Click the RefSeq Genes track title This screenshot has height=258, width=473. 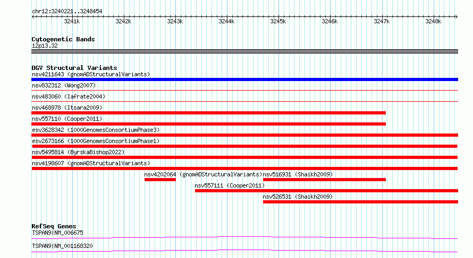point(54,226)
